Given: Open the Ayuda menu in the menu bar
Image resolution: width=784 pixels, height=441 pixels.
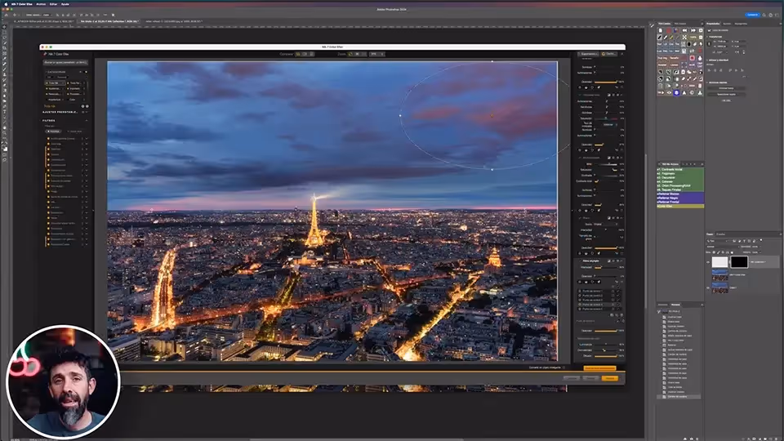Looking at the screenshot, I should click(x=65, y=4).
